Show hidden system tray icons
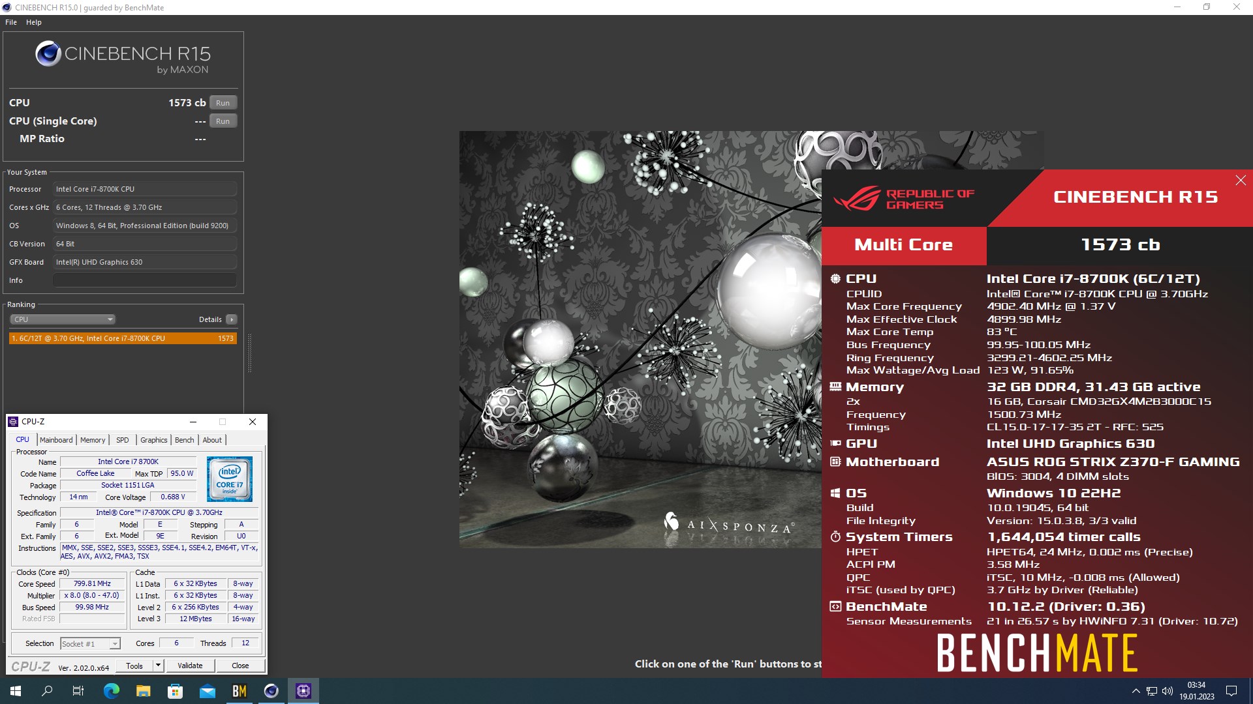 [1136, 691]
